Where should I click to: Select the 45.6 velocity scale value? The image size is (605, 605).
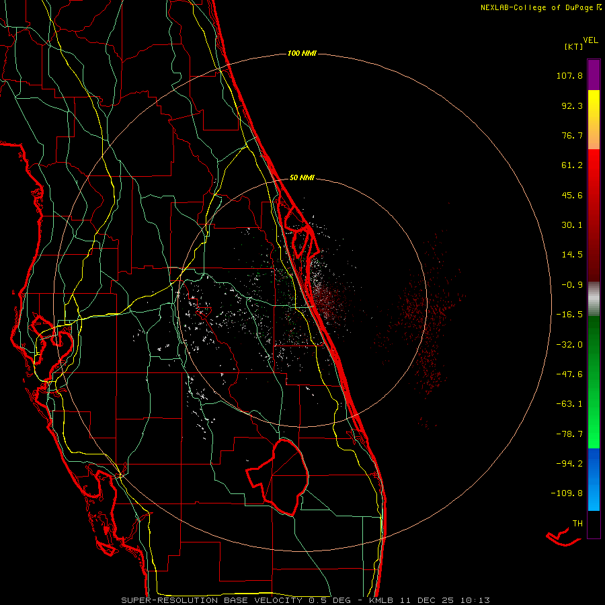pos(572,195)
